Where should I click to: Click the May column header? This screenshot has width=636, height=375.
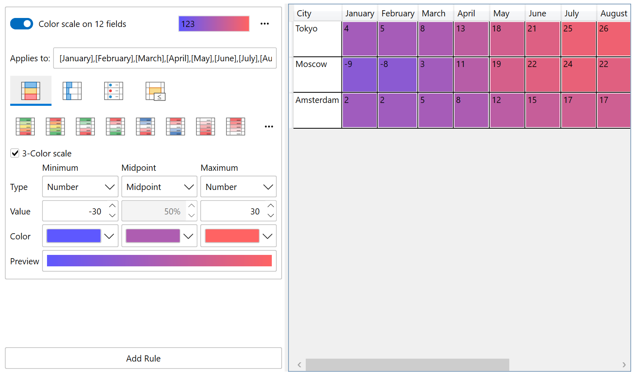pos(507,13)
